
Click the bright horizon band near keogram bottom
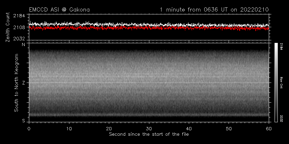pos(149,115)
